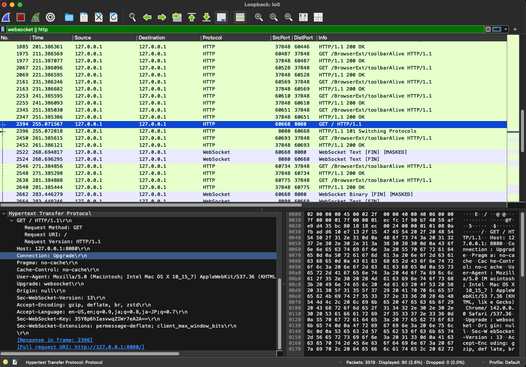
Task: Open the display filter bookmark menu
Action: [x=3, y=29]
